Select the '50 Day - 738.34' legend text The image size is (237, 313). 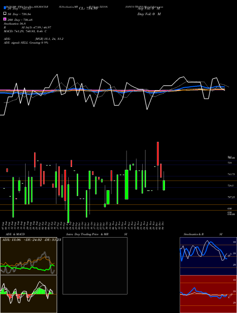click(19, 14)
